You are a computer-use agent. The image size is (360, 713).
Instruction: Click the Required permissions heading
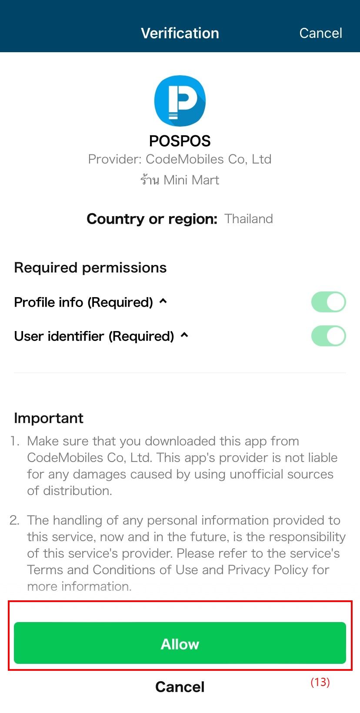pyautogui.click(x=90, y=268)
